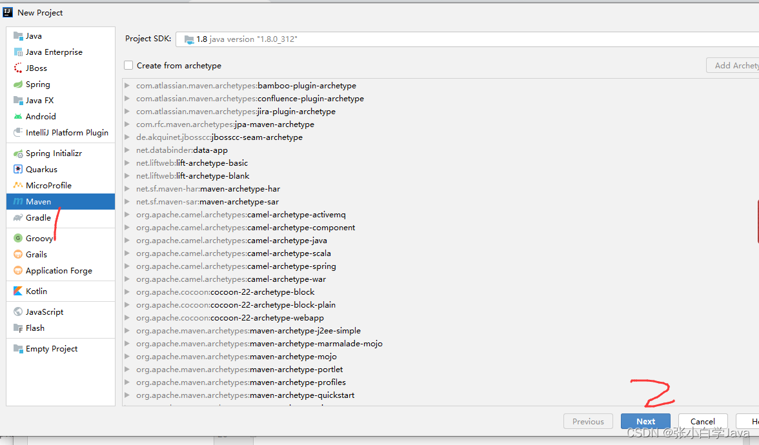Select Maven project type
Viewport: 759px width, 445px height.
click(61, 202)
